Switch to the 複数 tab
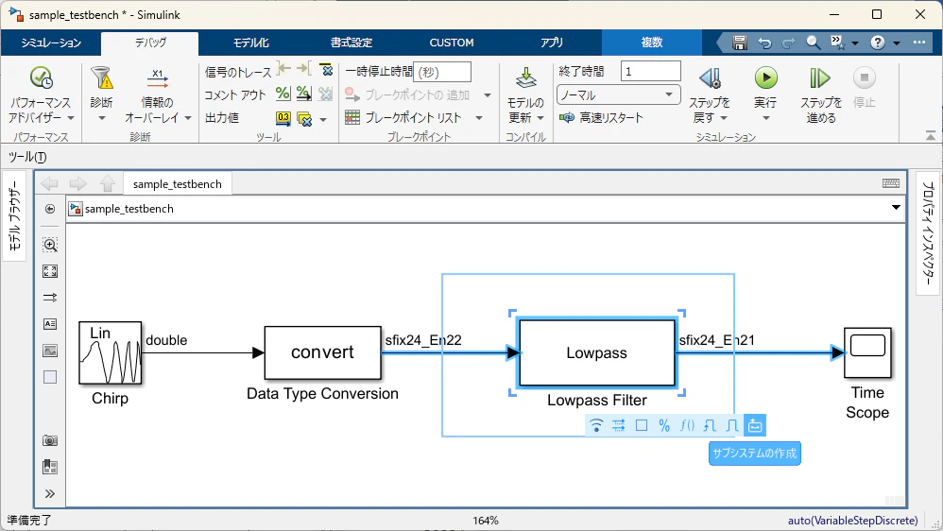 (652, 43)
